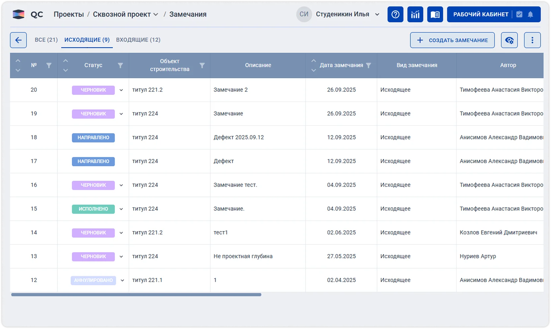Open filter for Дата замечания column
Viewport: 551px width, 329px height.
tap(368, 65)
